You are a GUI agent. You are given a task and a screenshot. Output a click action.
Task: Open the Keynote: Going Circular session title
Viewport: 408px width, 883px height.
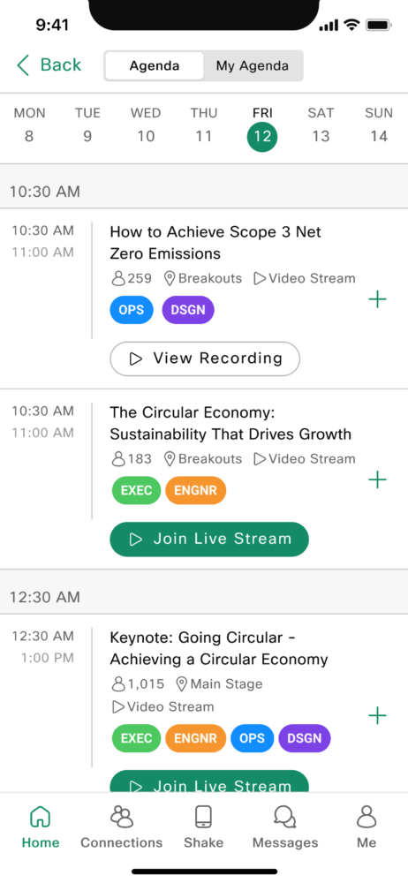(x=219, y=648)
